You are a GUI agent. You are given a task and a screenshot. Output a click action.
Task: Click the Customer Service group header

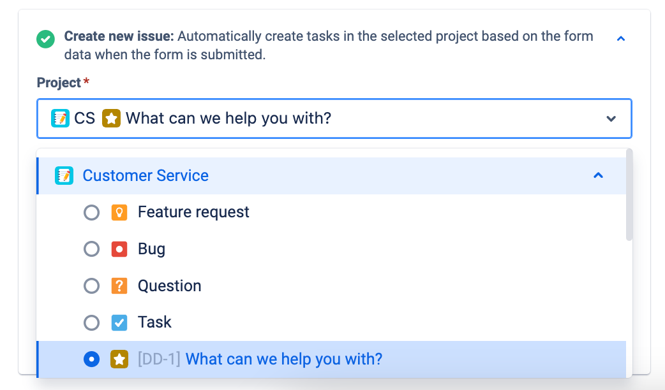click(x=145, y=175)
